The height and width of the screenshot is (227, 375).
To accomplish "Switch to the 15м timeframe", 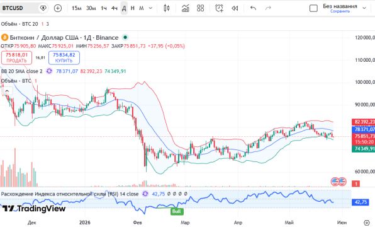I will [77, 8].
